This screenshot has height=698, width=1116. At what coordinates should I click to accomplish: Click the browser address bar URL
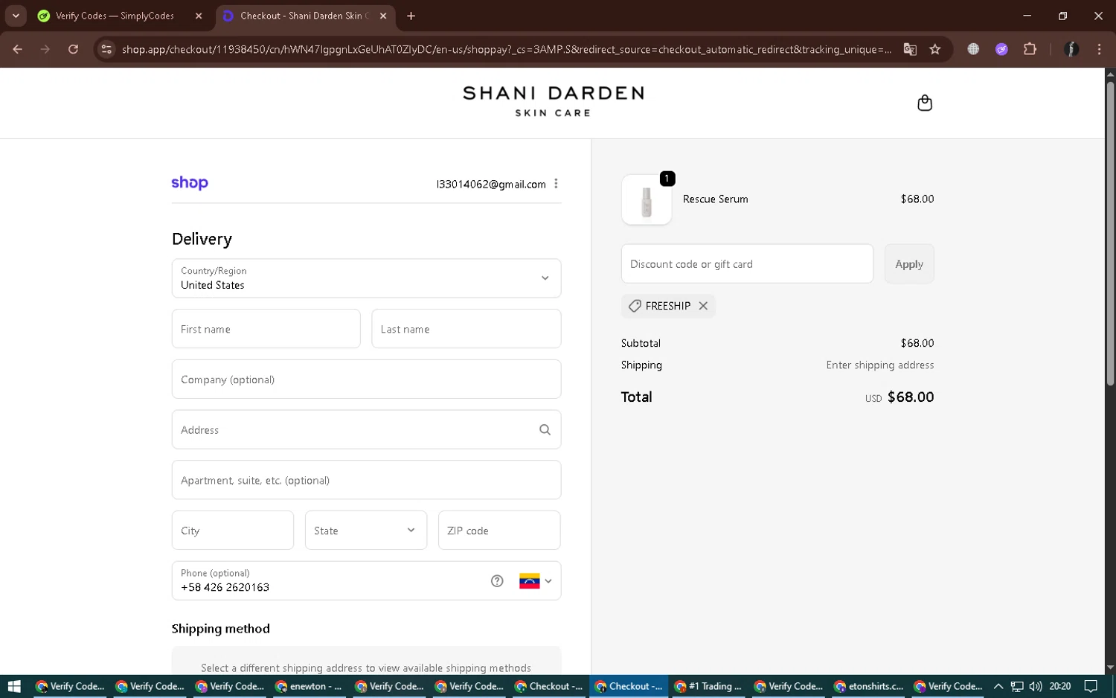(506, 49)
